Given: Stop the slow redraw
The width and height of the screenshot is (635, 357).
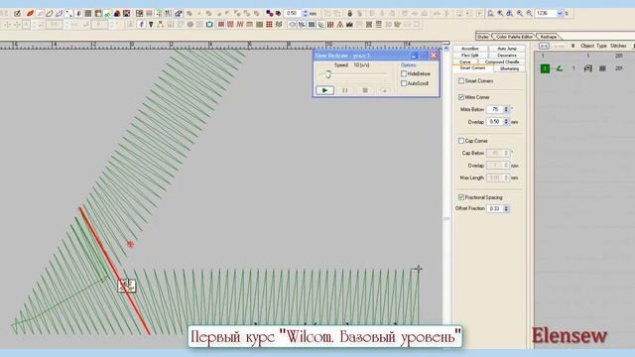Looking at the screenshot, I should [365, 90].
